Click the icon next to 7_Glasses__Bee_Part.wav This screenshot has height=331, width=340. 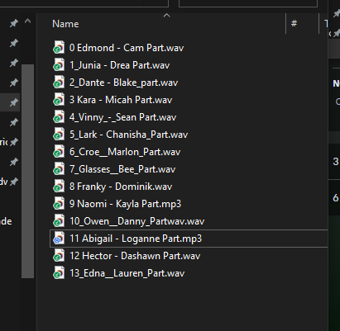pyautogui.click(x=59, y=168)
